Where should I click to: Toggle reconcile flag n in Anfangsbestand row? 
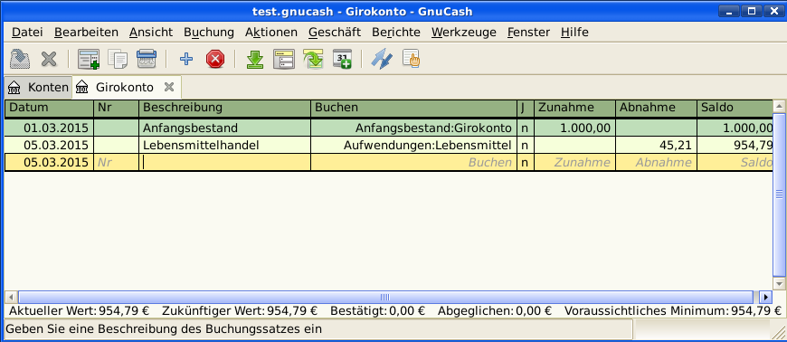click(x=526, y=128)
